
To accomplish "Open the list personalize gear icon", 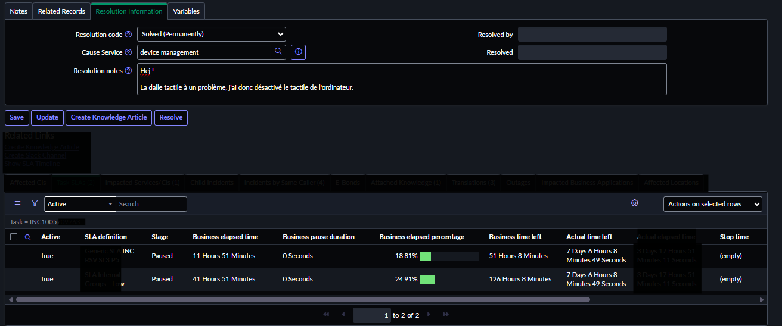I will click(x=635, y=203).
